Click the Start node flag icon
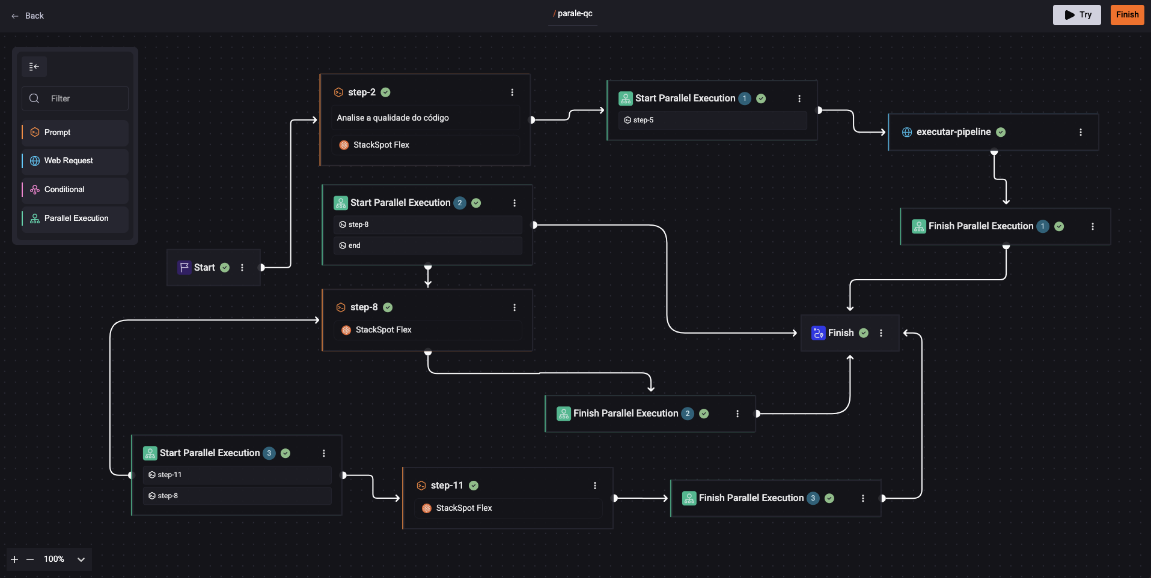 click(184, 268)
